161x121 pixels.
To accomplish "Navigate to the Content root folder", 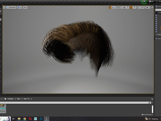I will (10, 99).
